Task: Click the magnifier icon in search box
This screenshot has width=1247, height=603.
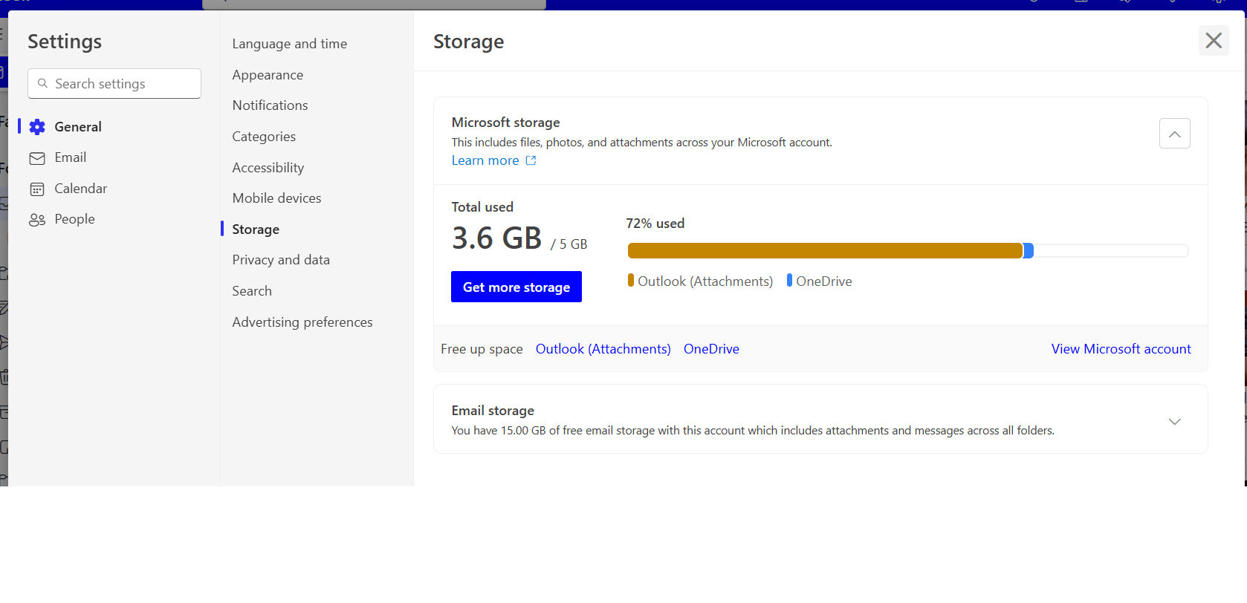Action: [x=43, y=84]
